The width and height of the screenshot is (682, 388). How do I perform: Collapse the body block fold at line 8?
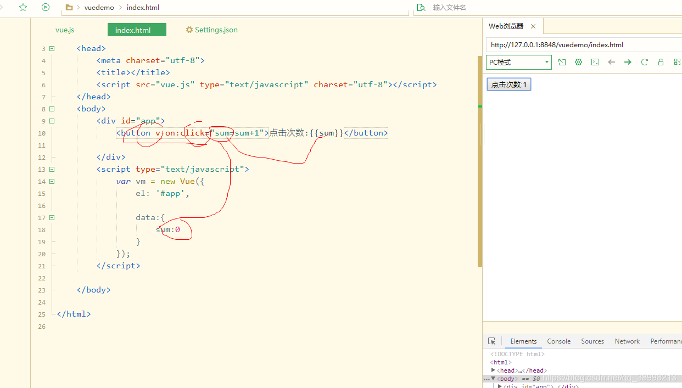click(x=52, y=109)
